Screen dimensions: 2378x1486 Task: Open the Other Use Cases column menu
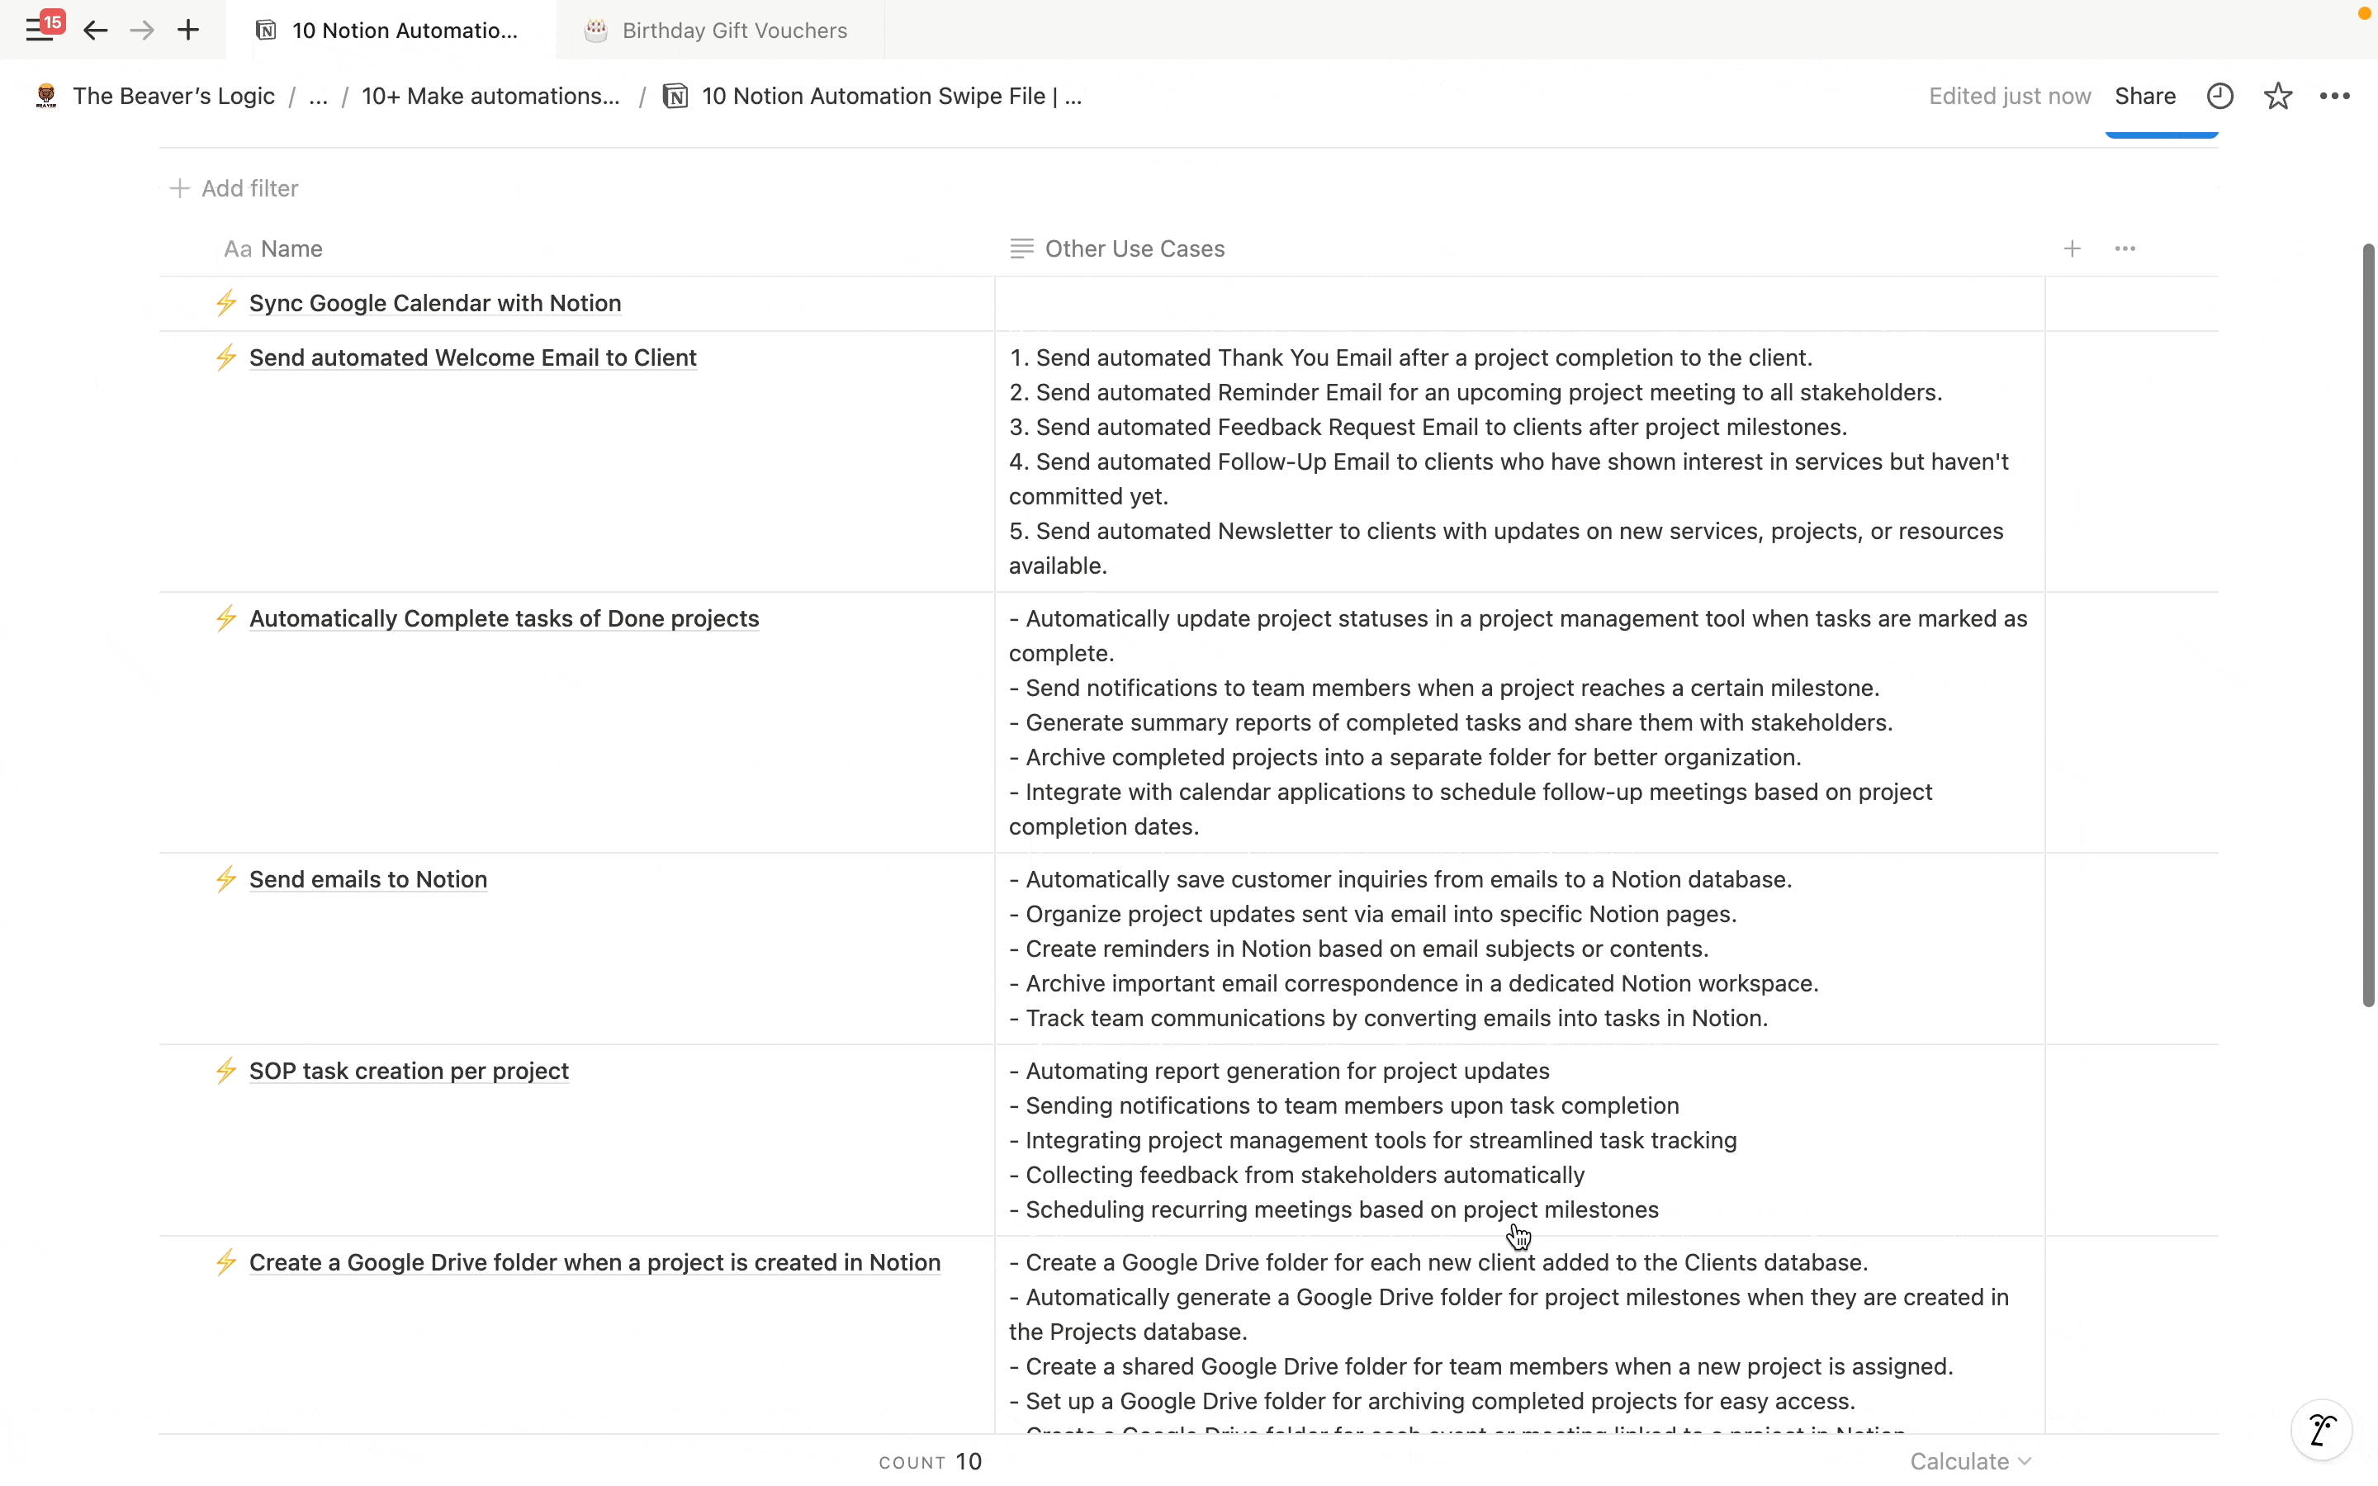(1134, 249)
